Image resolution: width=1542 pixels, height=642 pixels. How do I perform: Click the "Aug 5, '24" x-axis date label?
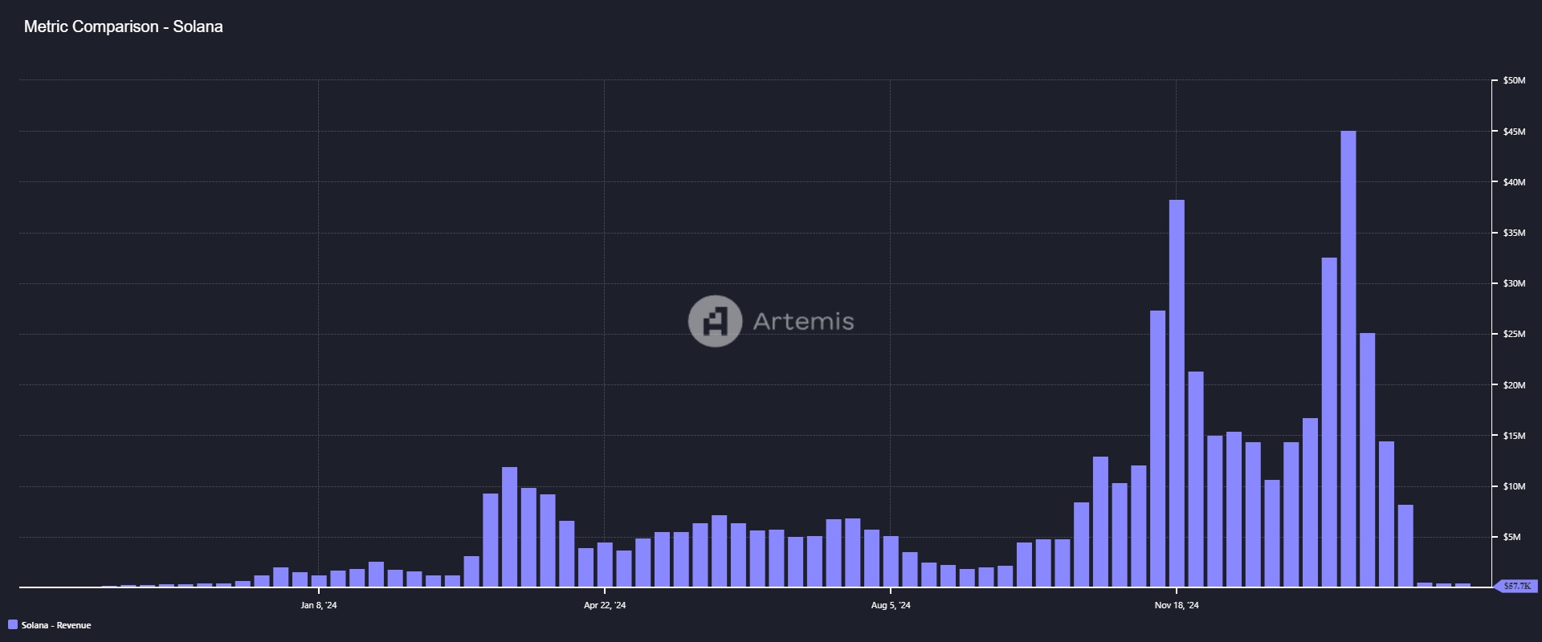[891, 605]
